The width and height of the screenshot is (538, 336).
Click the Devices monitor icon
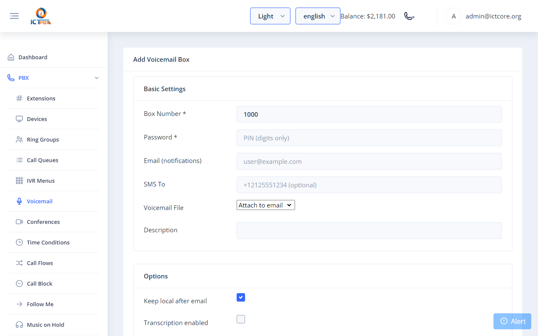point(19,119)
